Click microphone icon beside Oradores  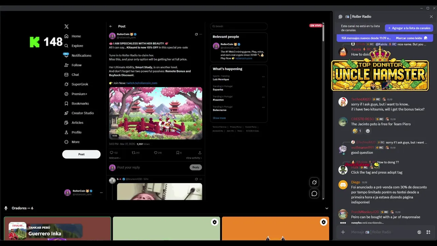[6, 208]
